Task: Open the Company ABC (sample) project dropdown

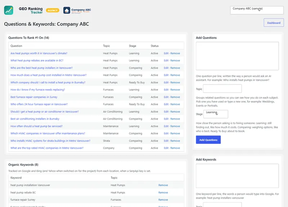Action: pos(257,10)
